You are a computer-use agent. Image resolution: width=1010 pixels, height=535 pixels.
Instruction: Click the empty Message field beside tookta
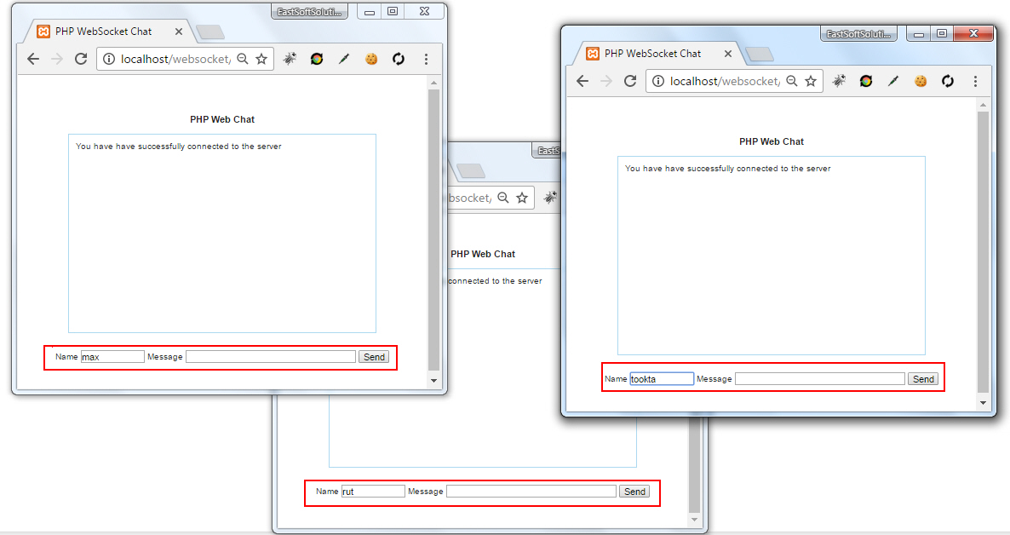819,378
